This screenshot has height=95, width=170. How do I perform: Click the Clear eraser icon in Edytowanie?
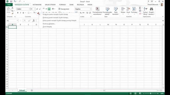(x=140, y=14)
